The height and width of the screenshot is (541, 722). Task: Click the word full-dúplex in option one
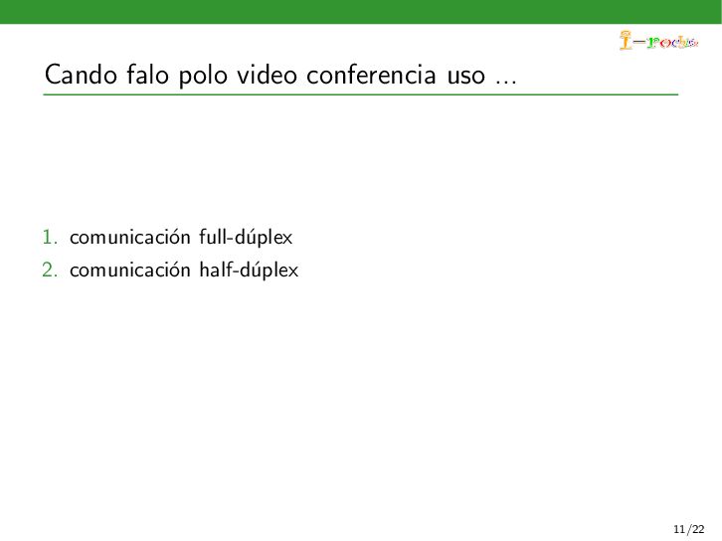coord(246,237)
